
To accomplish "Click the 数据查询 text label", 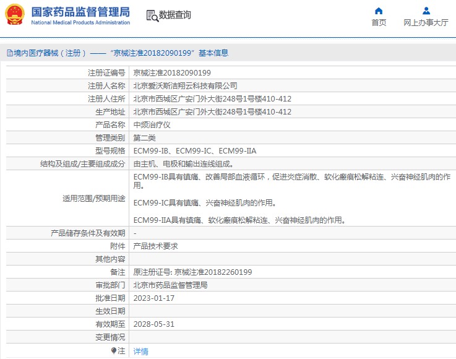I will click(175, 15).
